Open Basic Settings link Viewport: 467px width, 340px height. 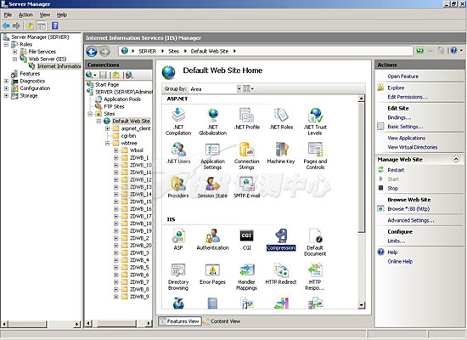405,127
